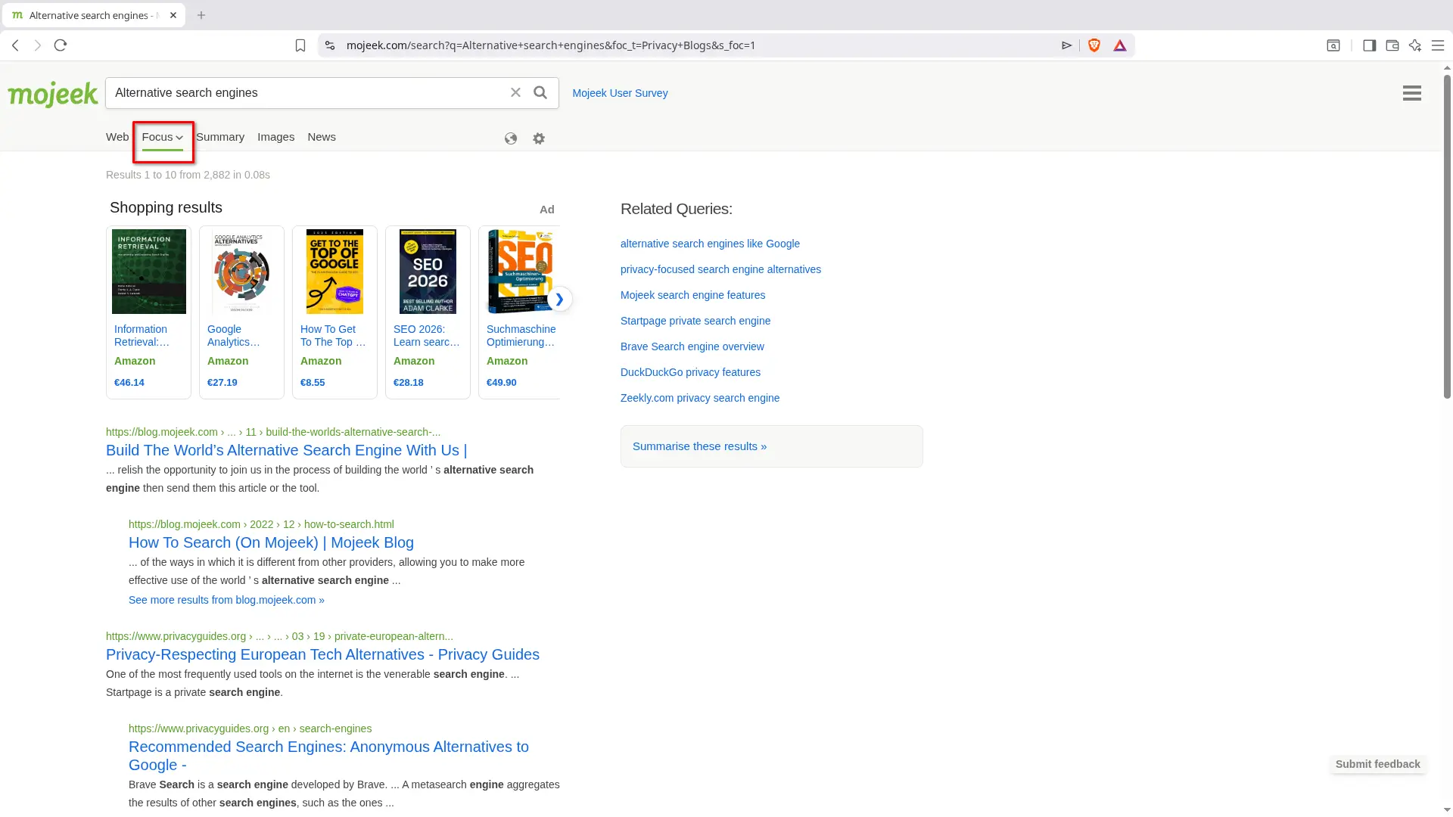The width and height of the screenshot is (1453, 817).
Task: Open 'How To Search (On Mojeek)' result
Action: pyautogui.click(x=271, y=542)
